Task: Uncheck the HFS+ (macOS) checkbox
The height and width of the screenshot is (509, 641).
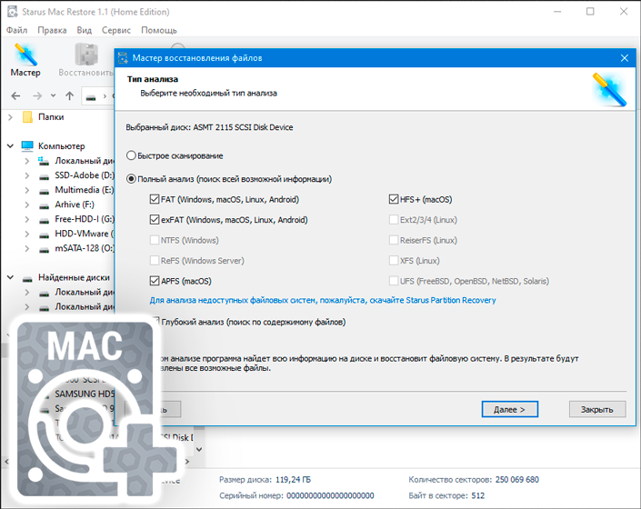Action: pyautogui.click(x=394, y=199)
